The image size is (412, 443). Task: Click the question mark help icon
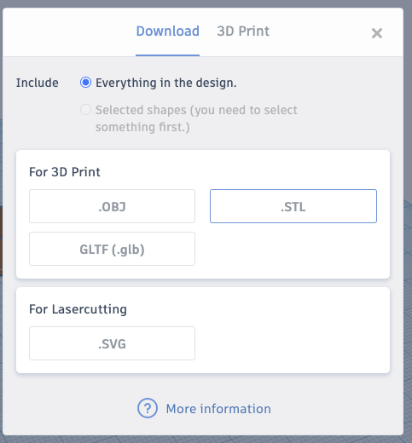point(148,408)
